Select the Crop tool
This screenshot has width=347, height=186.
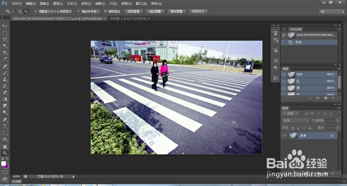coord(5,53)
